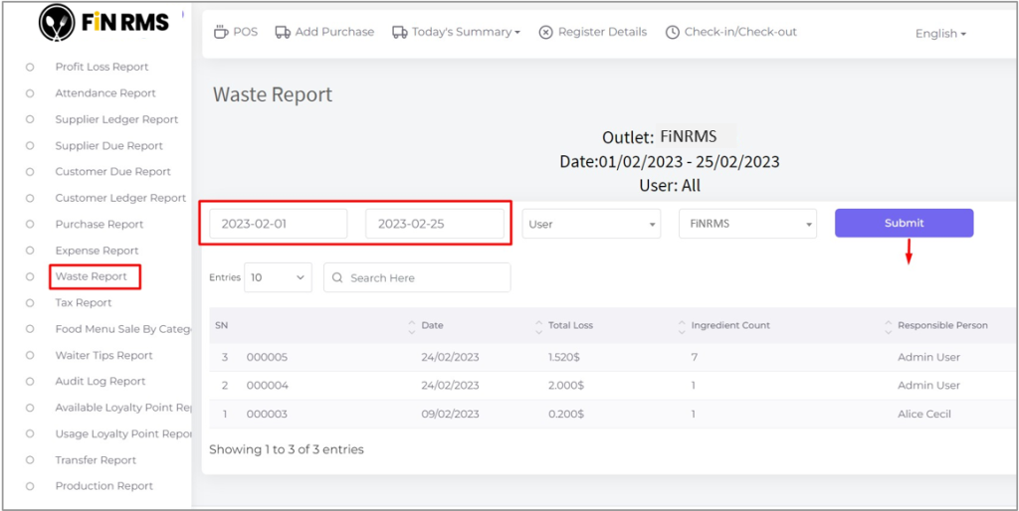Open the English language selector
Screen dimensions: 1019x511
tap(940, 33)
